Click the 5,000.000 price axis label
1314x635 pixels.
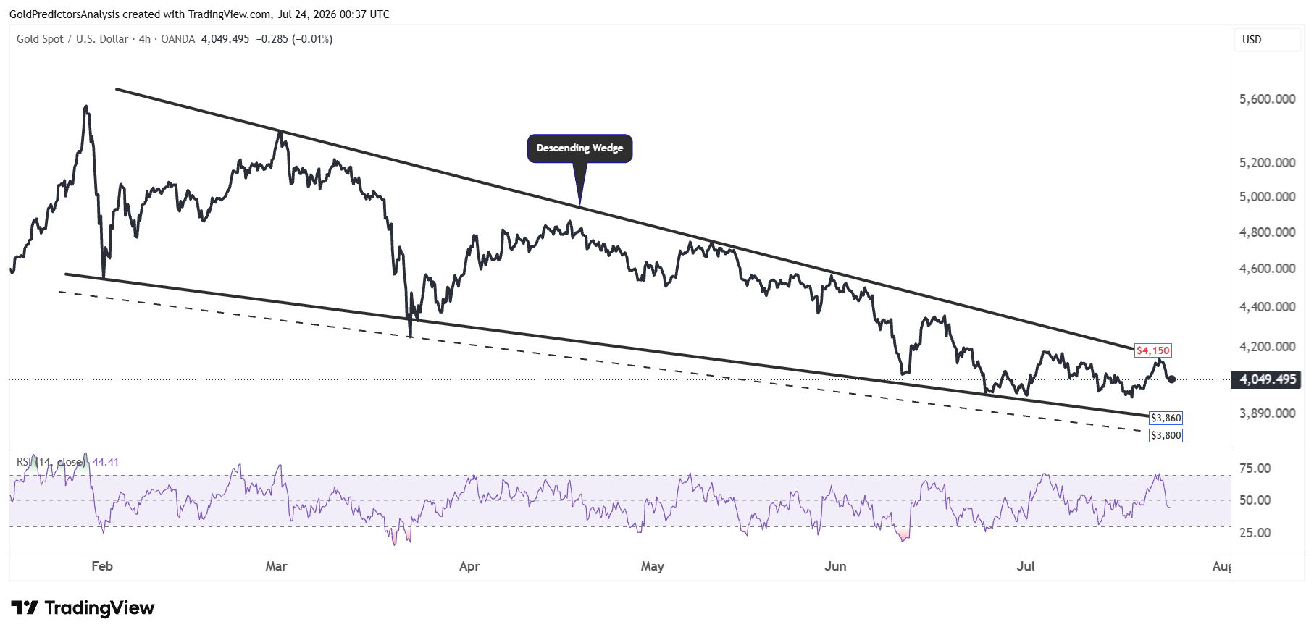tap(1267, 197)
